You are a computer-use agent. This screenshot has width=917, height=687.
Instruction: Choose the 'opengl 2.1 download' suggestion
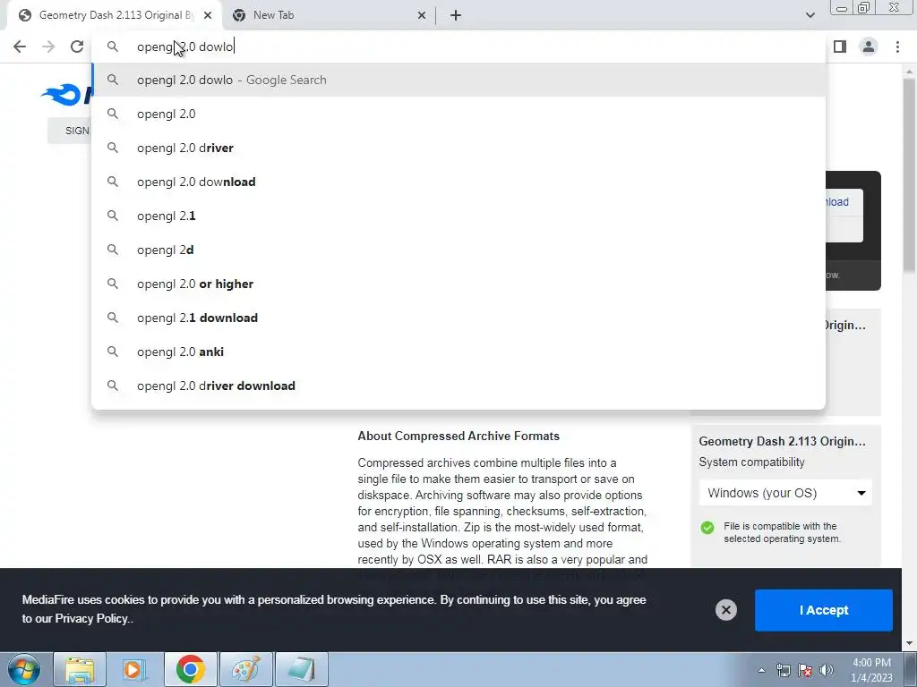click(459, 318)
